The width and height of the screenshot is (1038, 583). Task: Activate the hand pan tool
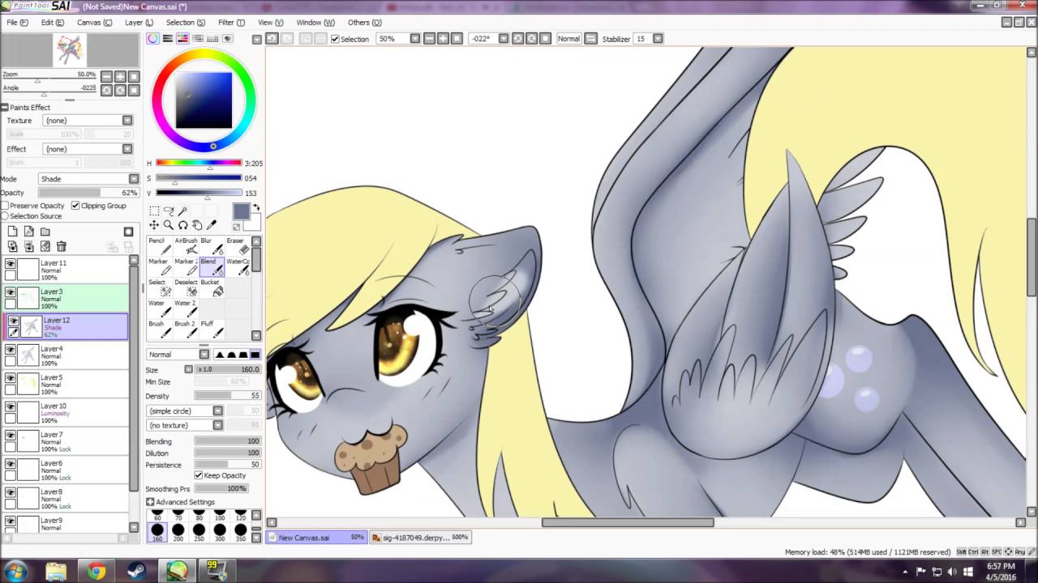pos(197,225)
